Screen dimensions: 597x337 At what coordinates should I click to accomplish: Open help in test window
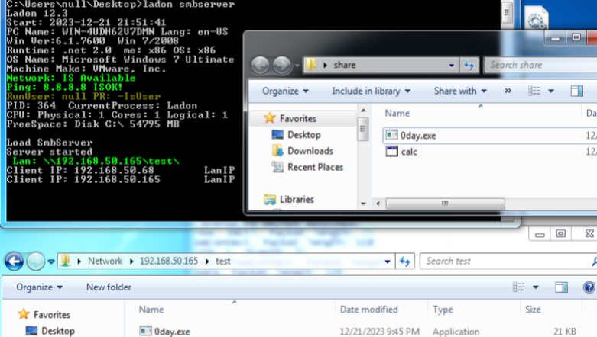pyautogui.click(x=589, y=287)
